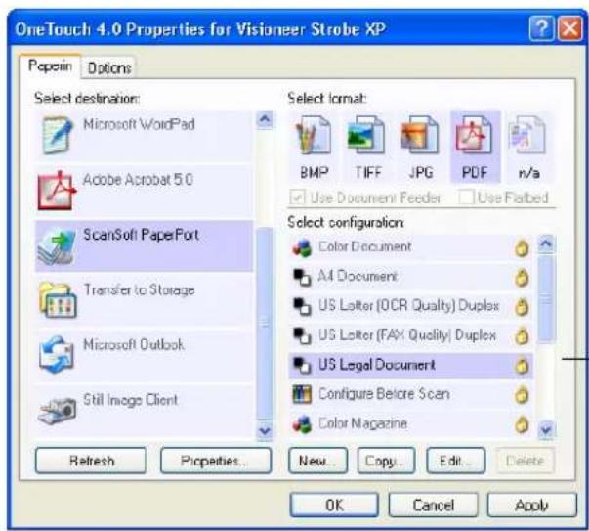The width and height of the screenshot is (589, 531).
Task: Select 'Microsoft Outlook' destination text
Action: coord(134,345)
